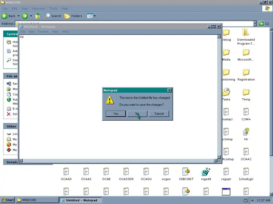Click the clock showing 12:37 AM
The image size is (273, 204).
263,200
